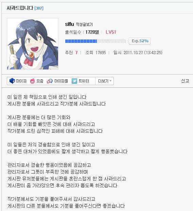
Task: Click the 더보기 dropdown arrow
Action: [x=111, y=81]
